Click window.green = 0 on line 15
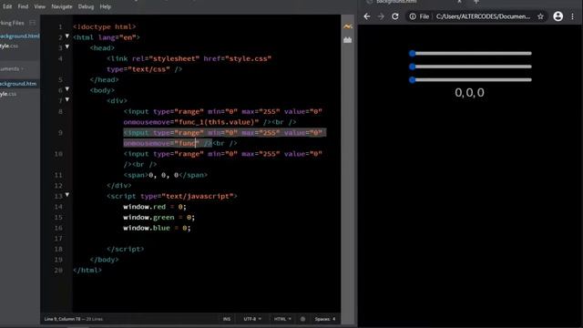The height and width of the screenshot is (328, 583). (159, 217)
